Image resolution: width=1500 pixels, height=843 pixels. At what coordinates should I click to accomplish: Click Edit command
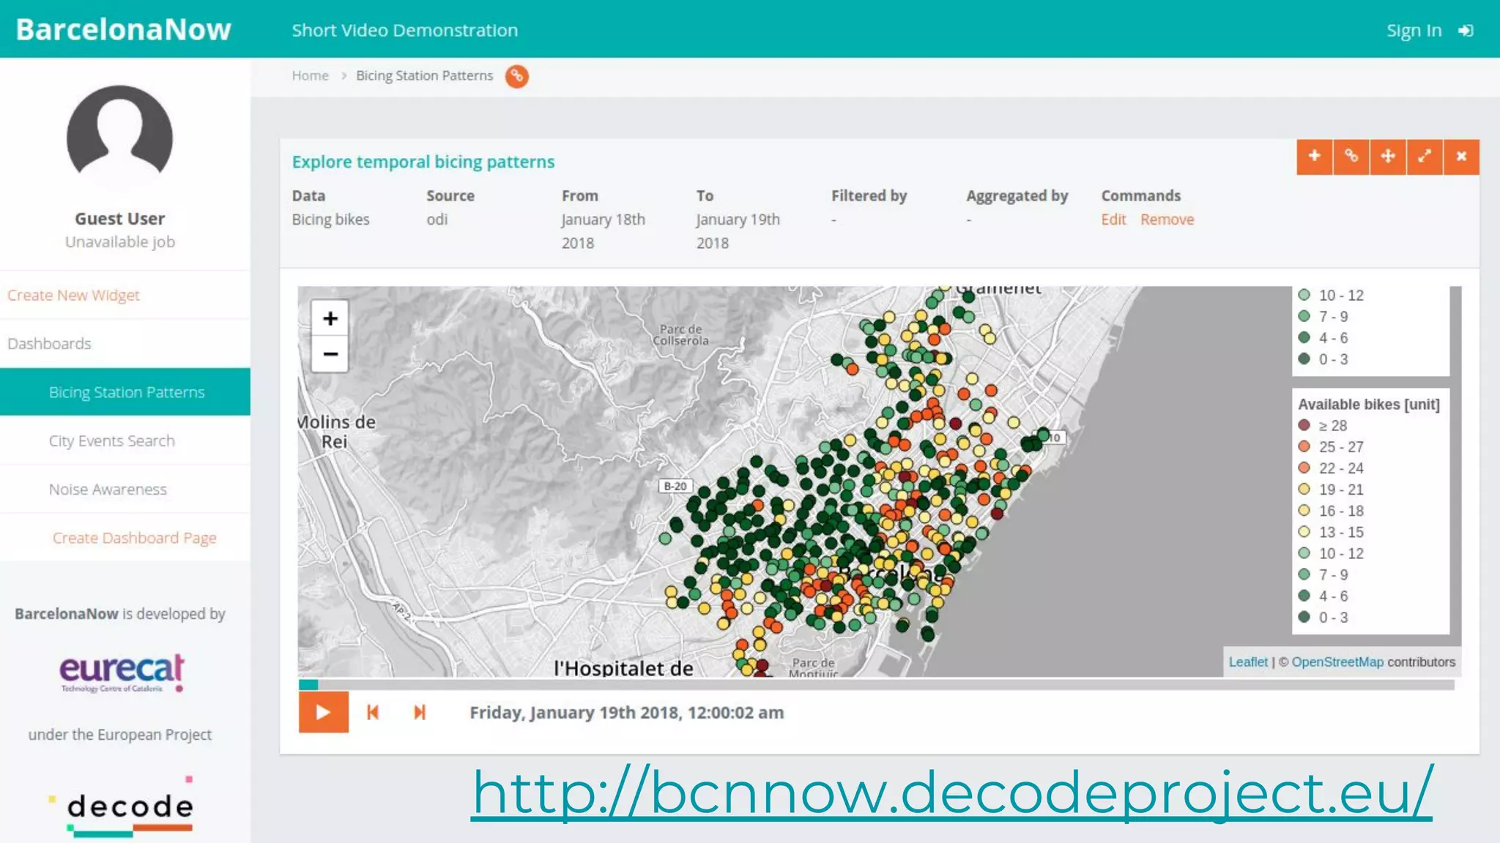1113,220
